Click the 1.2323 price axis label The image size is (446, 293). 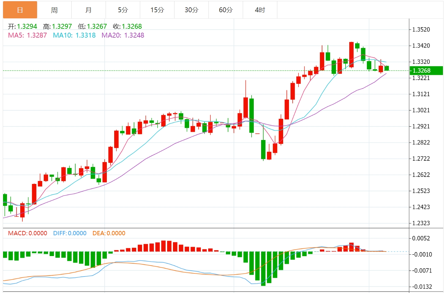tap(421, 223)
